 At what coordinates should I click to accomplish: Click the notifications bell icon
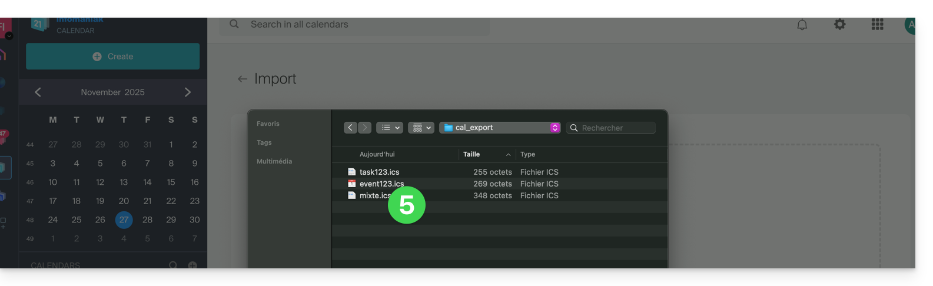point(802,25)
